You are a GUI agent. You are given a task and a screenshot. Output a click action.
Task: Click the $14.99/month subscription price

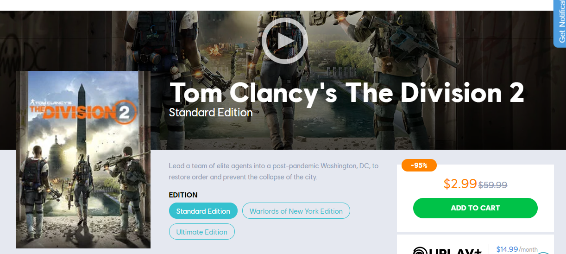click(x=517, y=249)
